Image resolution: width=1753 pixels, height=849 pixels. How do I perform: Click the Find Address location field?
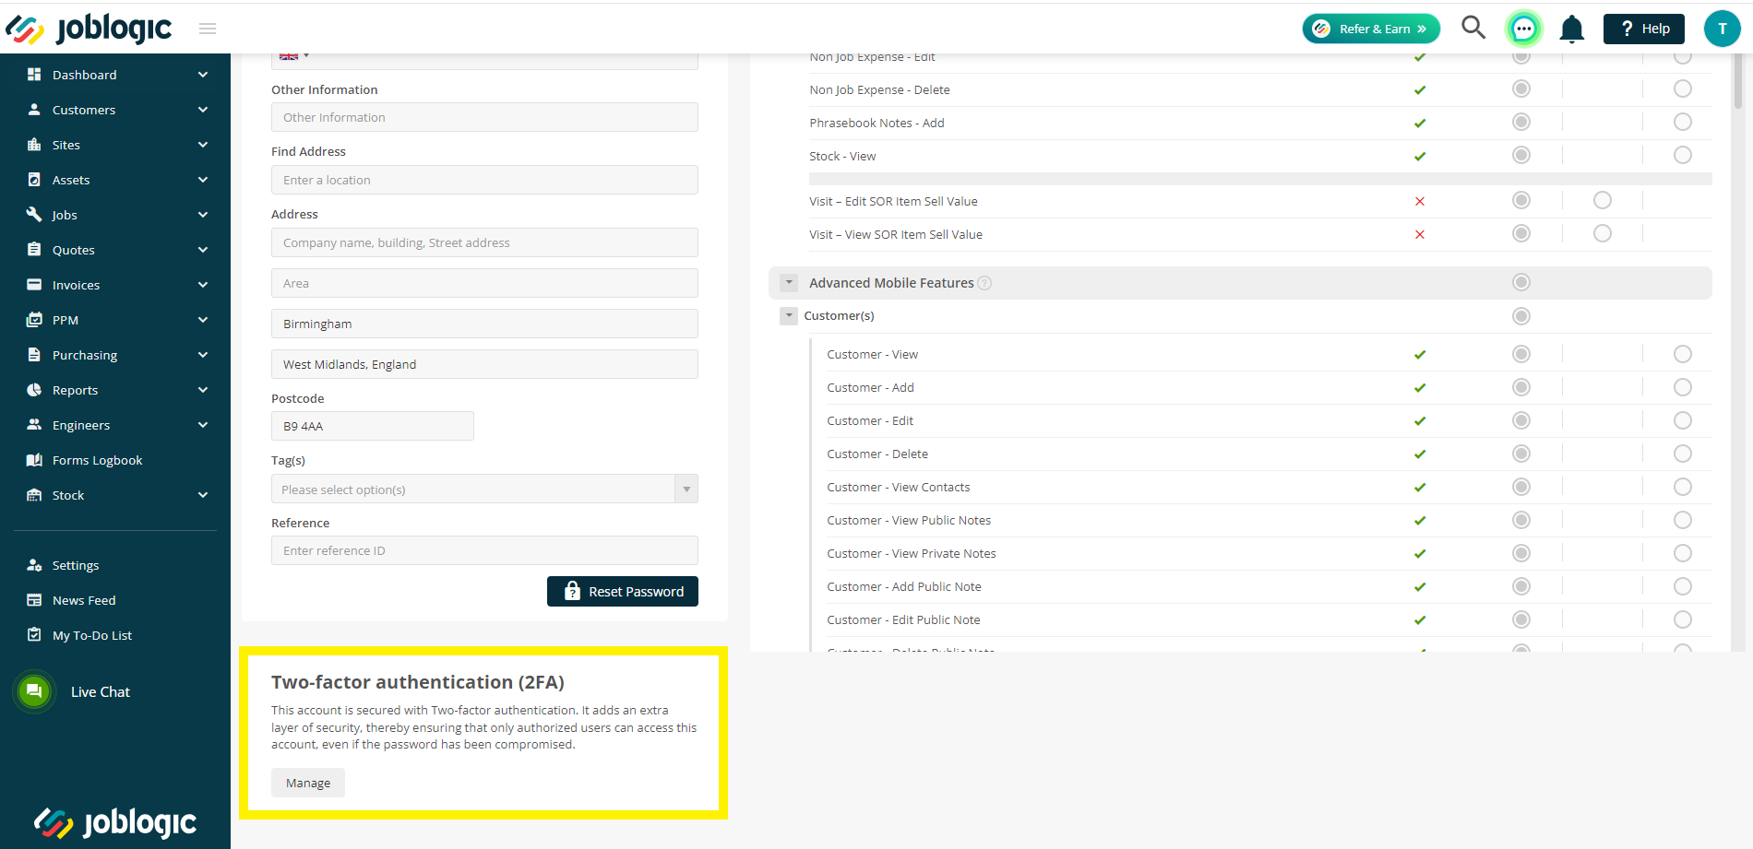coord(484,180)
